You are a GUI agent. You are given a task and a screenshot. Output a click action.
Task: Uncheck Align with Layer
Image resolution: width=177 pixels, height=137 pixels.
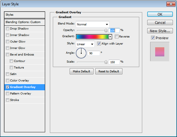(99, 44)
